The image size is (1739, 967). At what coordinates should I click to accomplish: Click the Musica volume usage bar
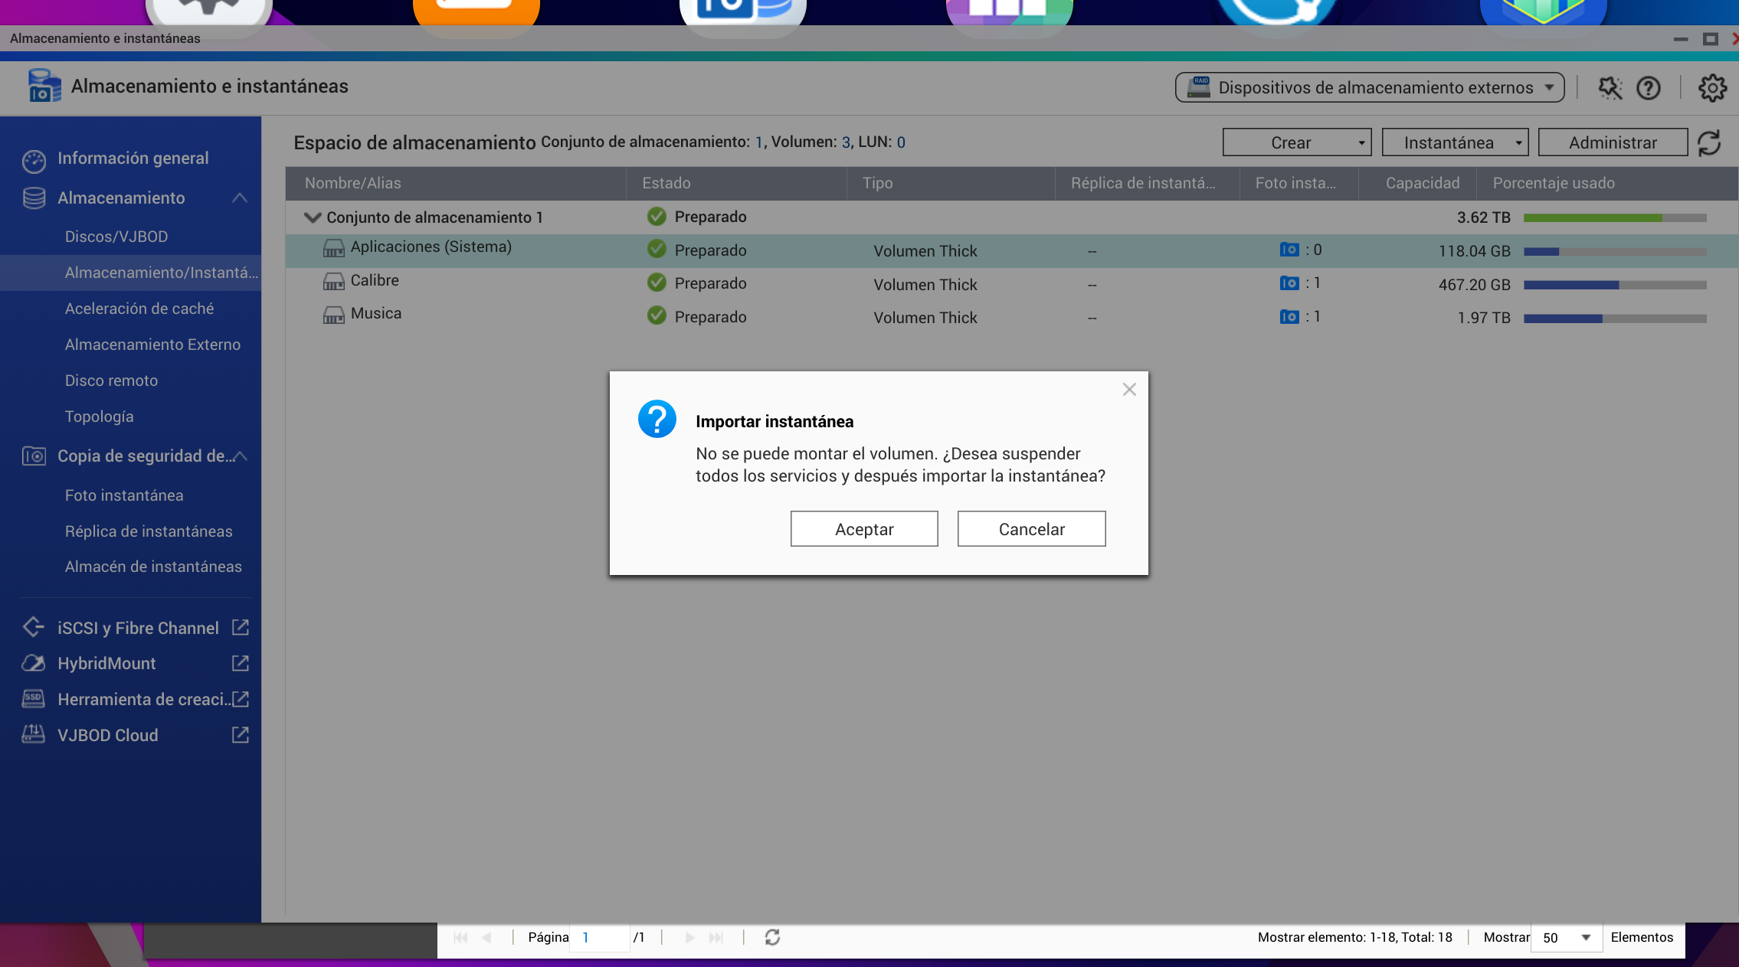[1614, 318]
